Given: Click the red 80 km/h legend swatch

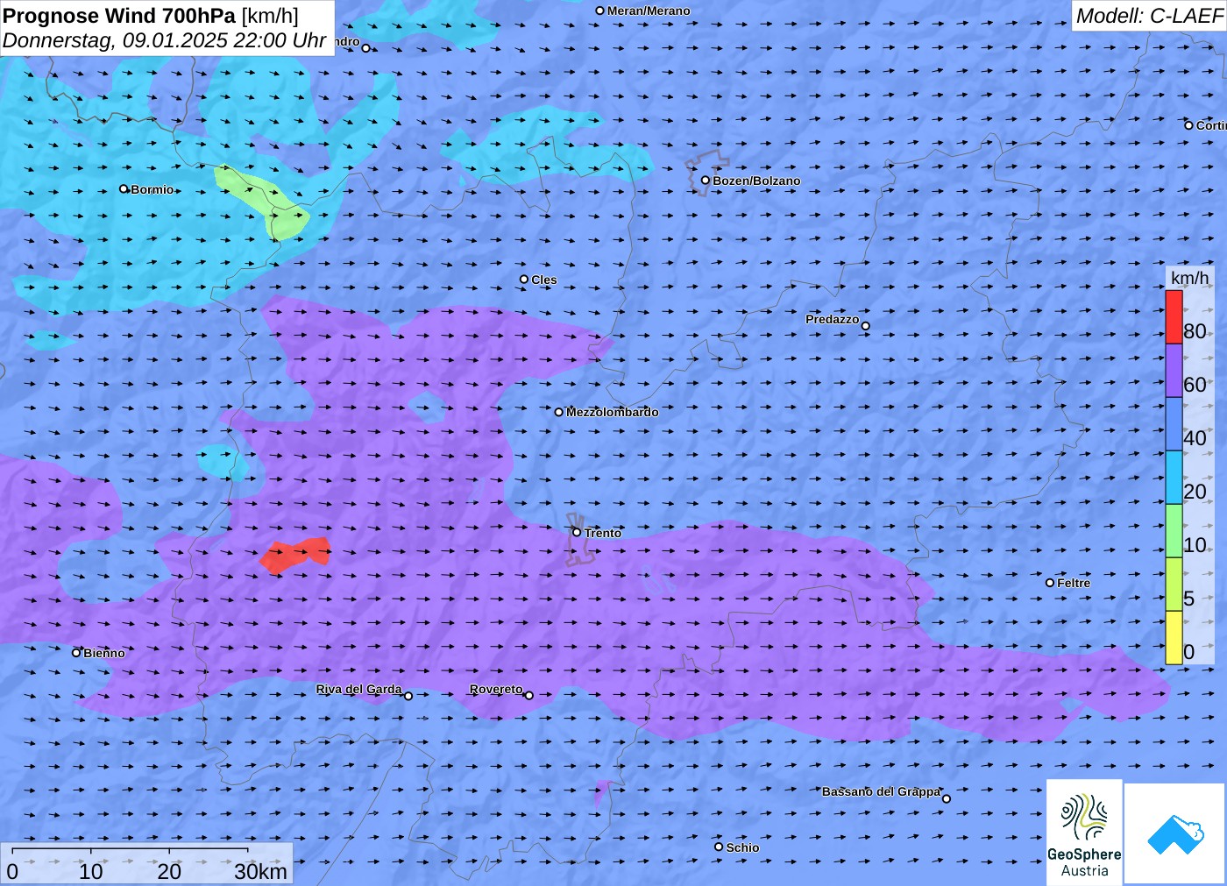Looking at the screenshot, I should click(x=1174, y=317).
